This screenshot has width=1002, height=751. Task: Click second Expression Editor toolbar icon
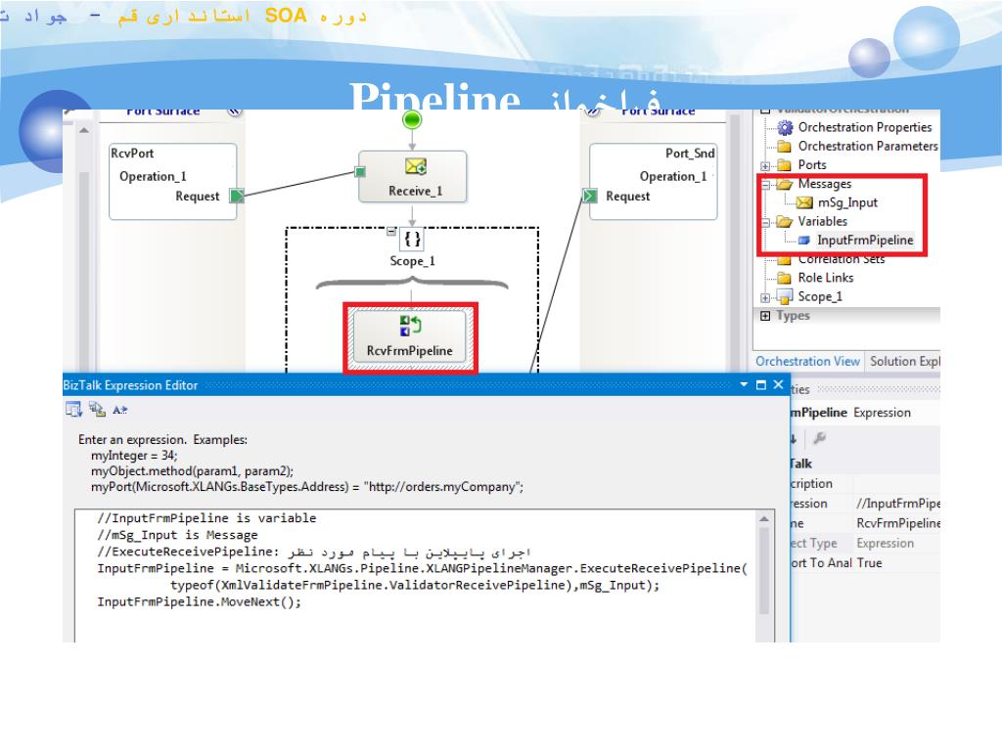(97, 410)
